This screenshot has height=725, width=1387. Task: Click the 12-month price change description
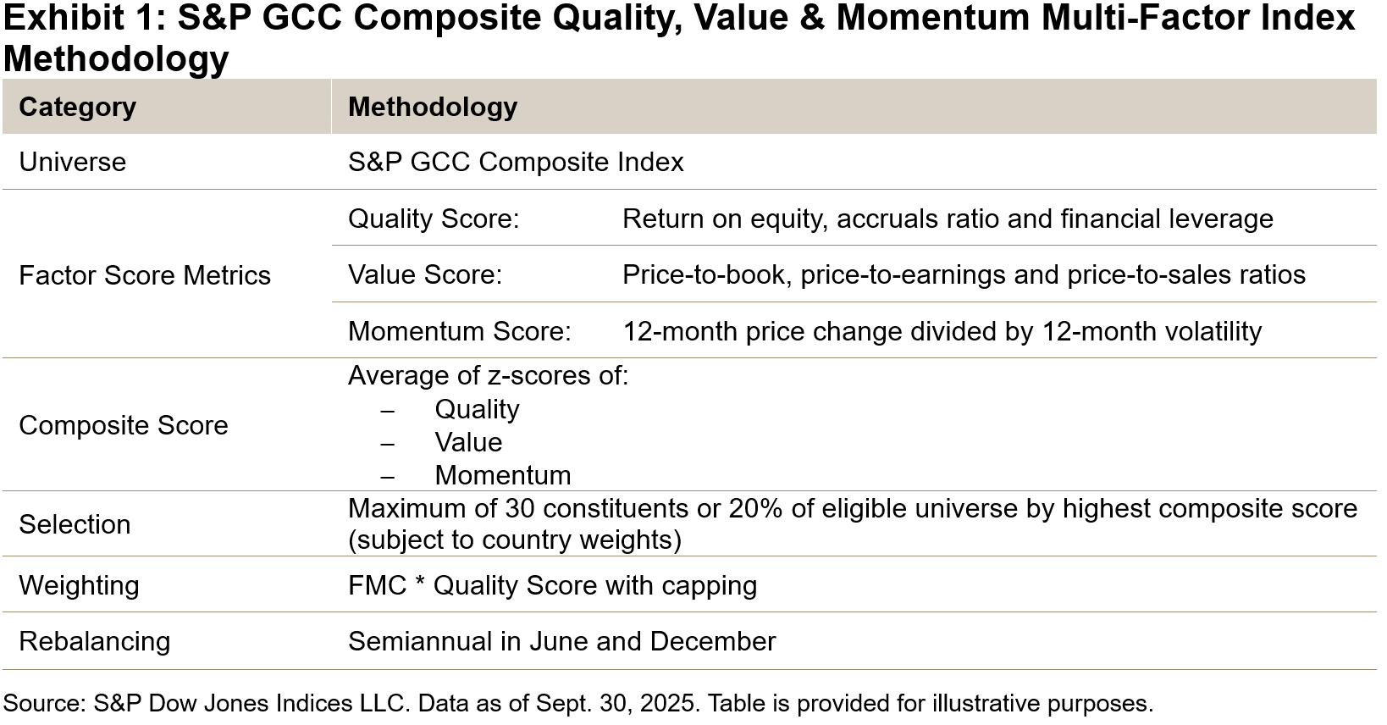941,331
